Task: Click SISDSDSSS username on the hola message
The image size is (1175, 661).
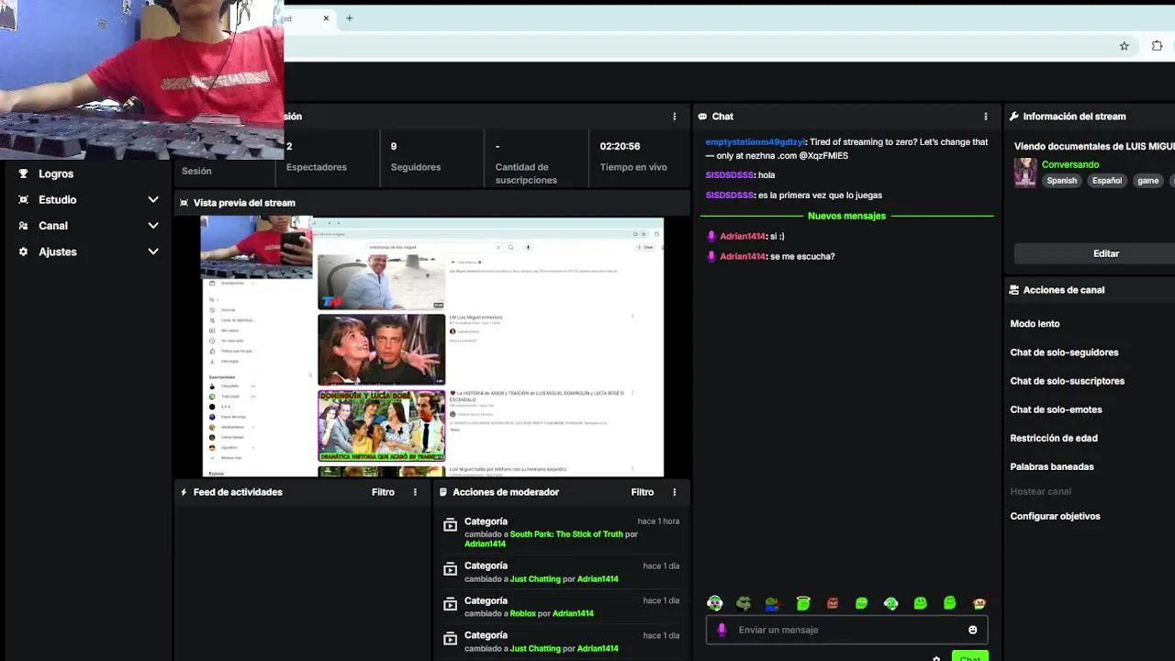Action: [x=729, y=175]
